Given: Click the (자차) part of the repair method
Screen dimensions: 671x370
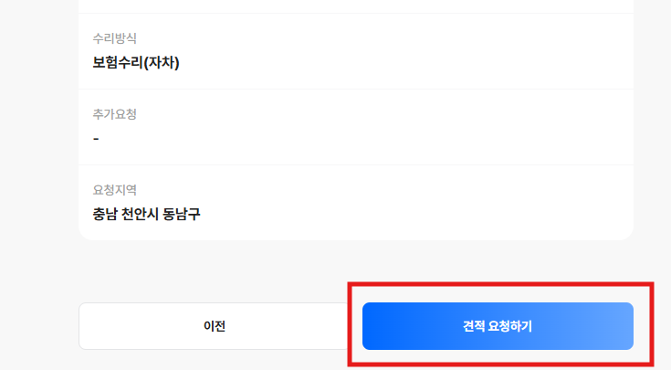Looking at the screenshot, I should click(x=159, y=63).
